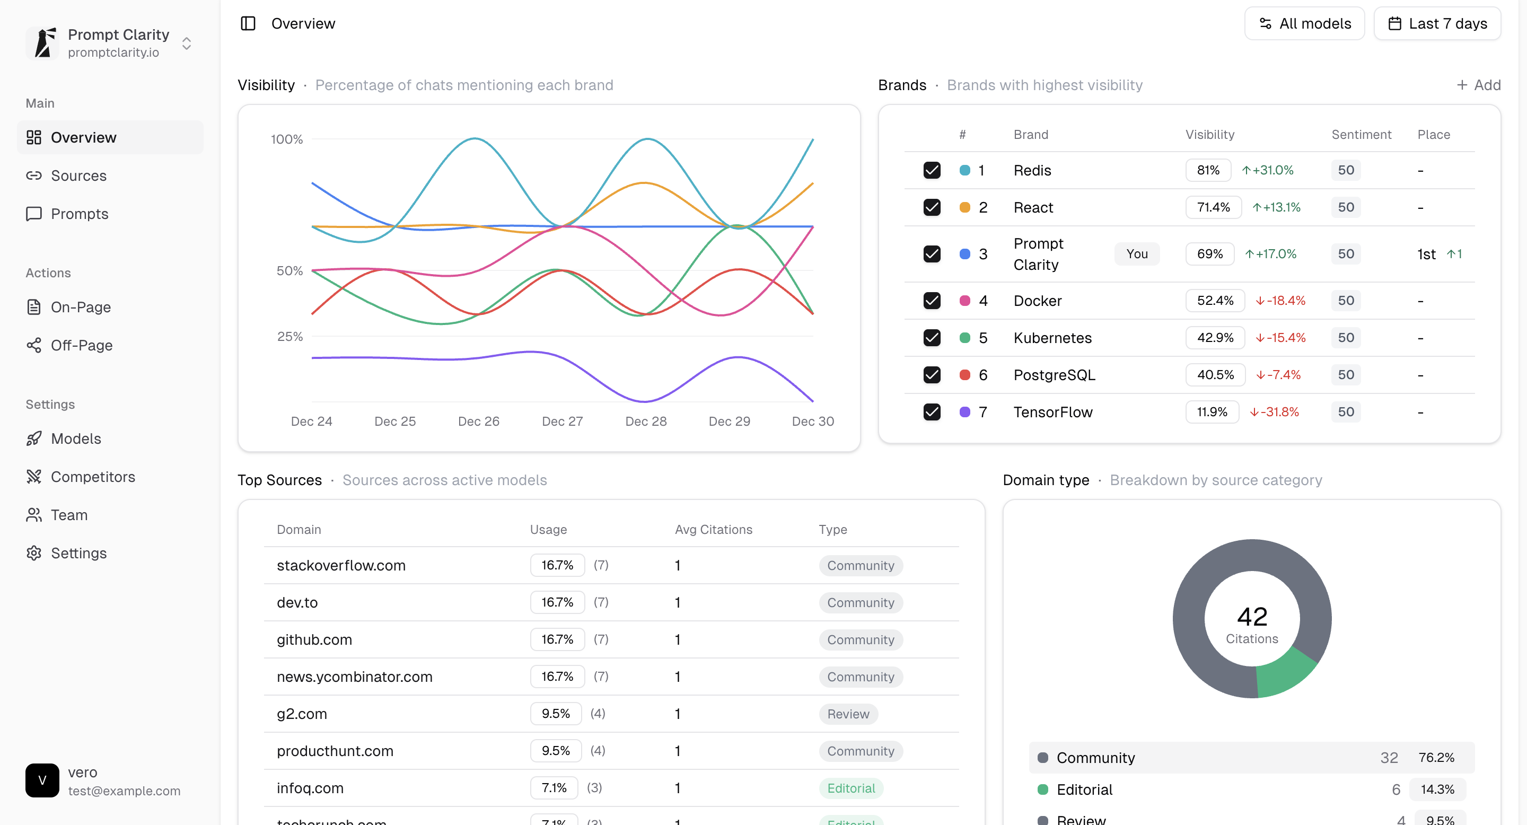The image size is (1527, 825).
Task: Uncheck the Redis brand checkbox
Action: click(932, 170)
